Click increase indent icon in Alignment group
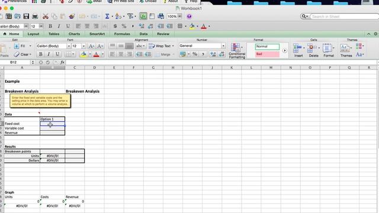This screenshot has height=213, width=379. tap(147, 54)
